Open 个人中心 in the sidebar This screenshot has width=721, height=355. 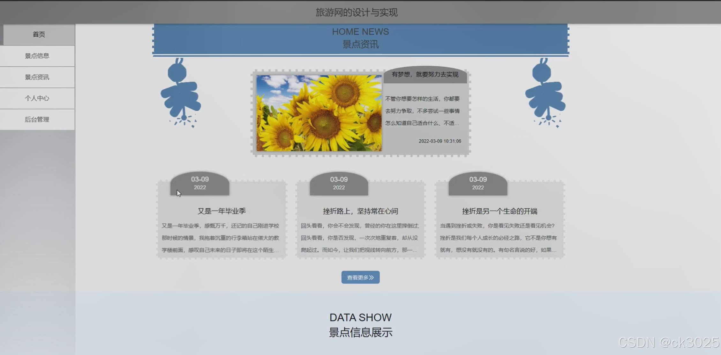pos(37,98)
